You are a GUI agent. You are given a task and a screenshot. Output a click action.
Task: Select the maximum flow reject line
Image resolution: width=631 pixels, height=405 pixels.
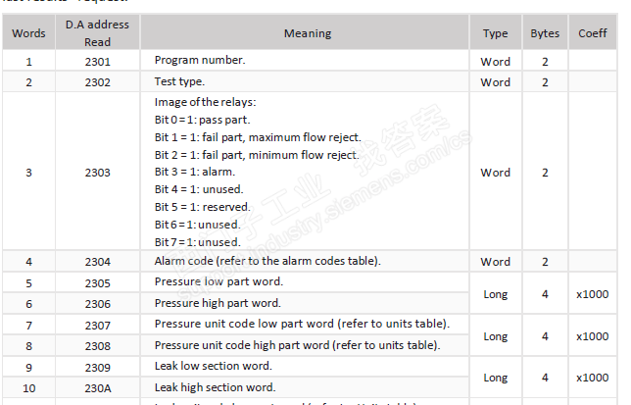[258, 137]
